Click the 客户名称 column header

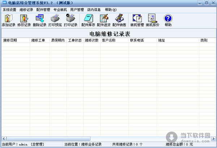114,40
